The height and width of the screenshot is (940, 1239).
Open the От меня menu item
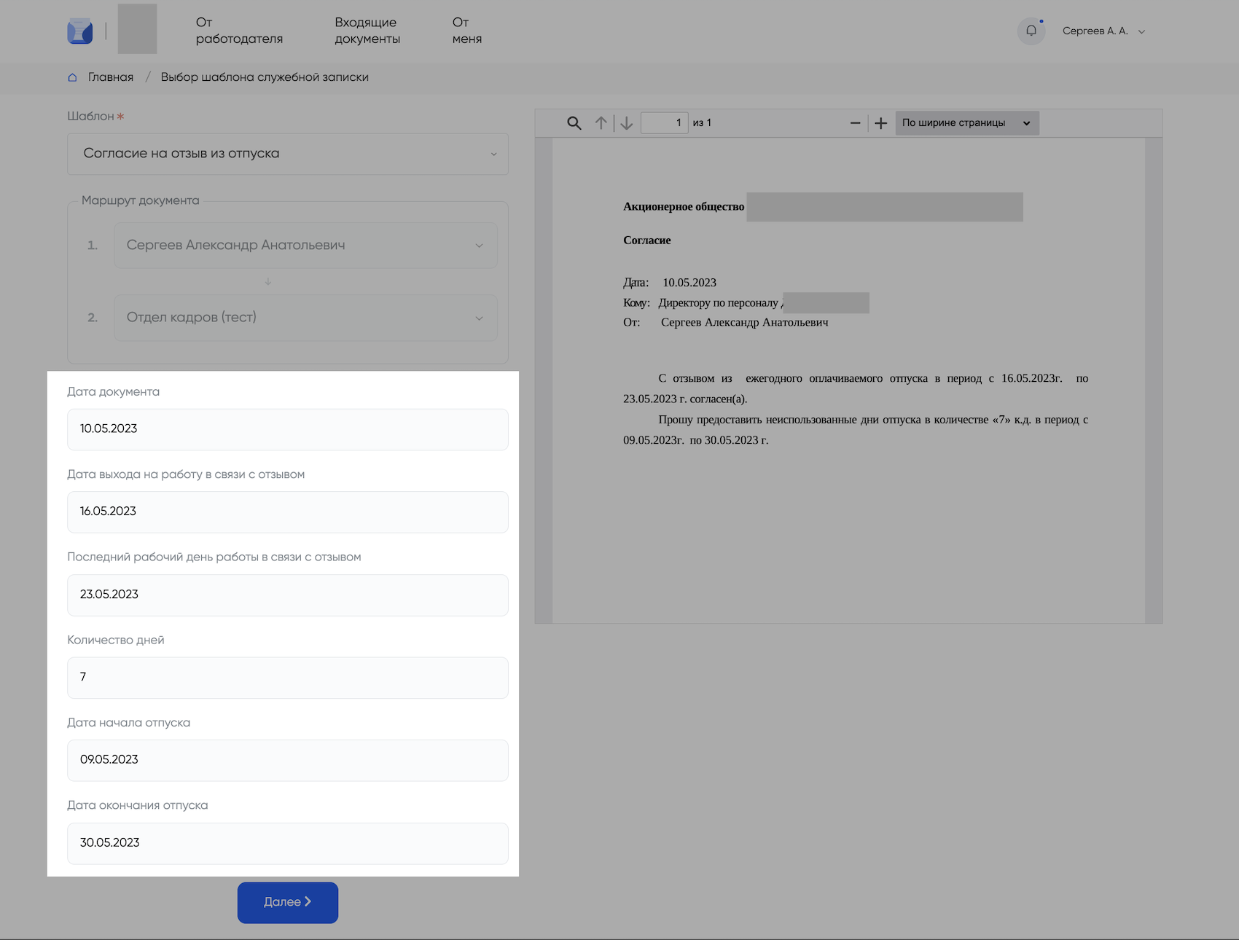[x=466, y=31]
